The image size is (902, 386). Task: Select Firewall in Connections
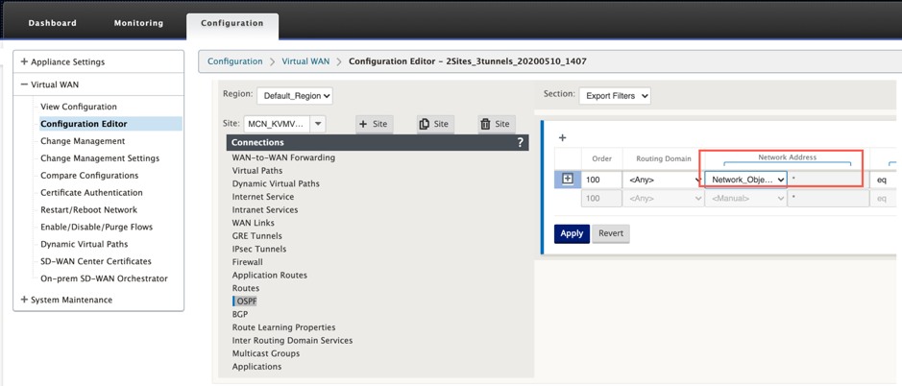(248, 262)
